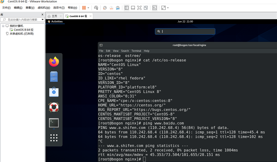Open the 编辑(E) menu
Image resolution: width=277 pixels, height=162 pixels.
pos(18,8)
